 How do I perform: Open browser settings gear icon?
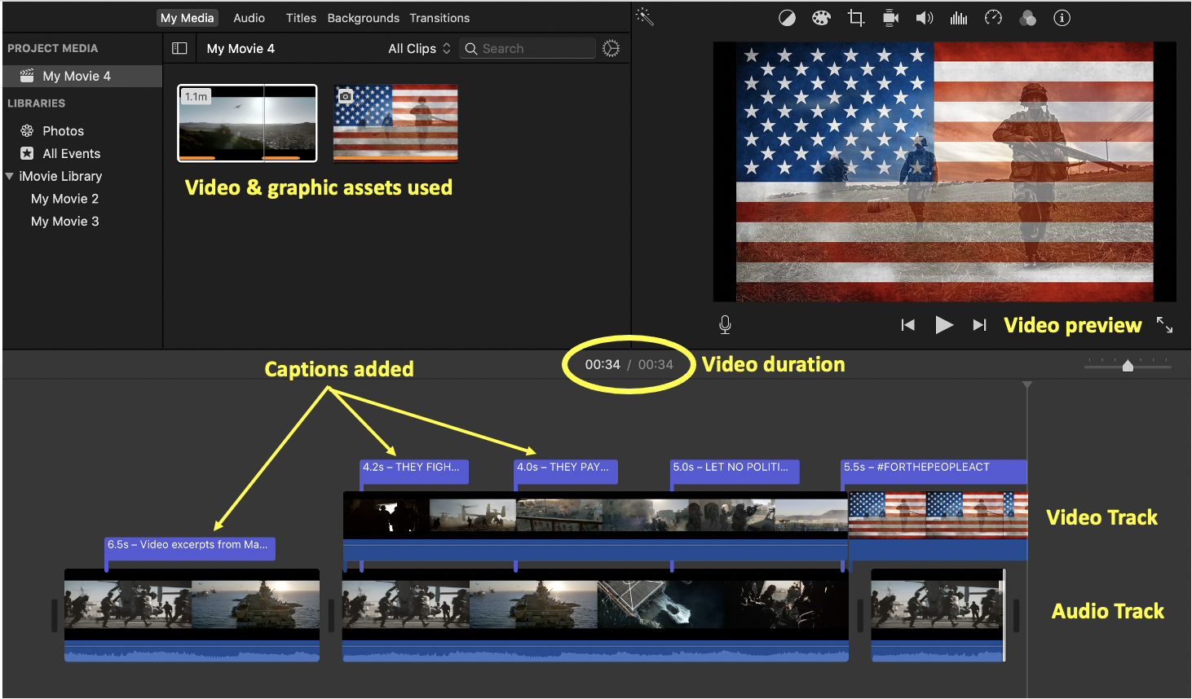click(x=611, y=48)
